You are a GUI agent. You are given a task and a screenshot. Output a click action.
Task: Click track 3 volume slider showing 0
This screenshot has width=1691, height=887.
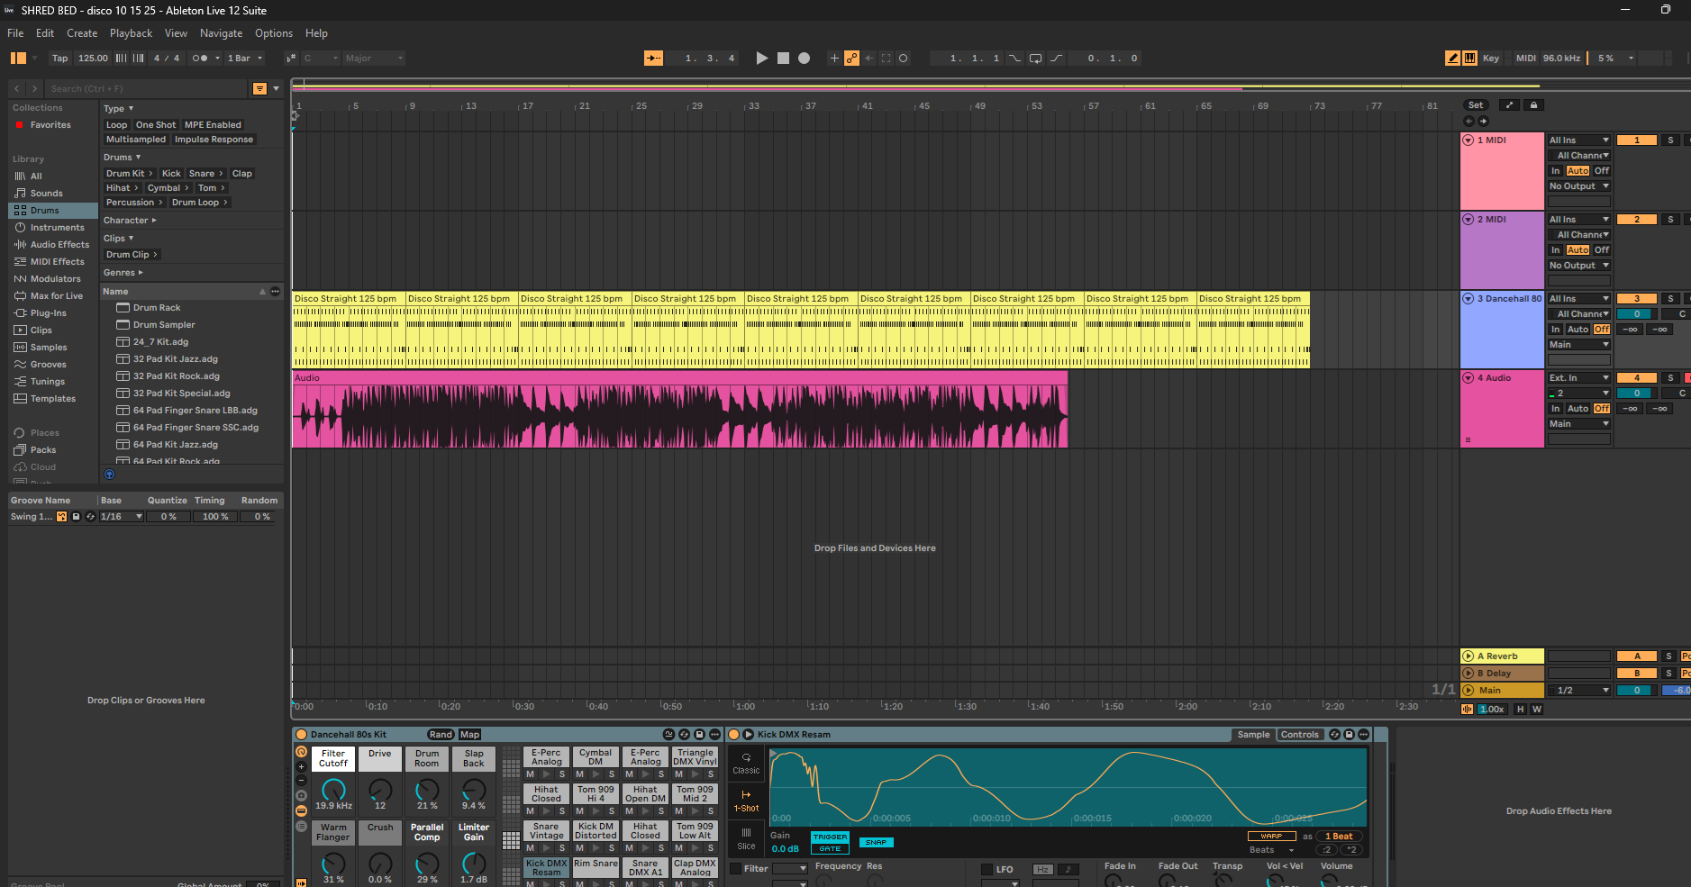coord(1637,314)
